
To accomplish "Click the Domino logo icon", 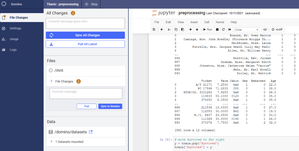I will pyautogui.click(x=4, y=4).
